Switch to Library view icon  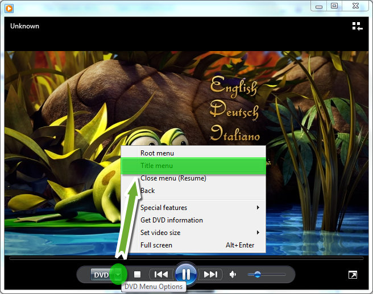coord(357,26)
